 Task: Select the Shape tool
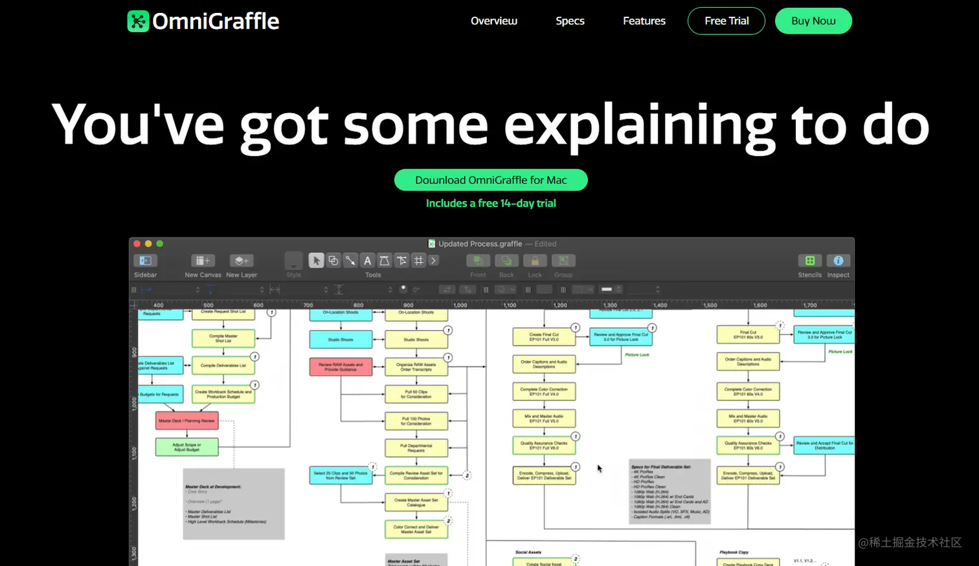point(333,261)
